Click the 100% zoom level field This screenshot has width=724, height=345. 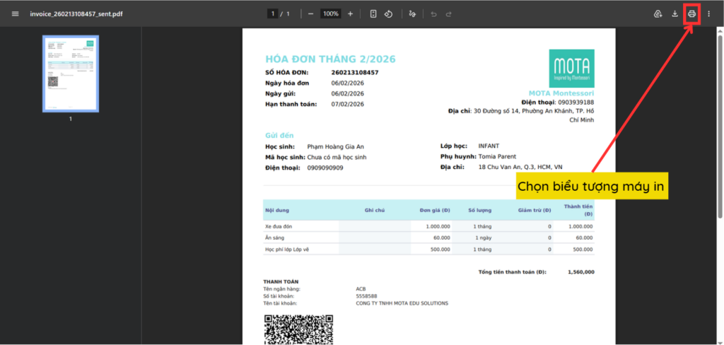click(330, 14)
